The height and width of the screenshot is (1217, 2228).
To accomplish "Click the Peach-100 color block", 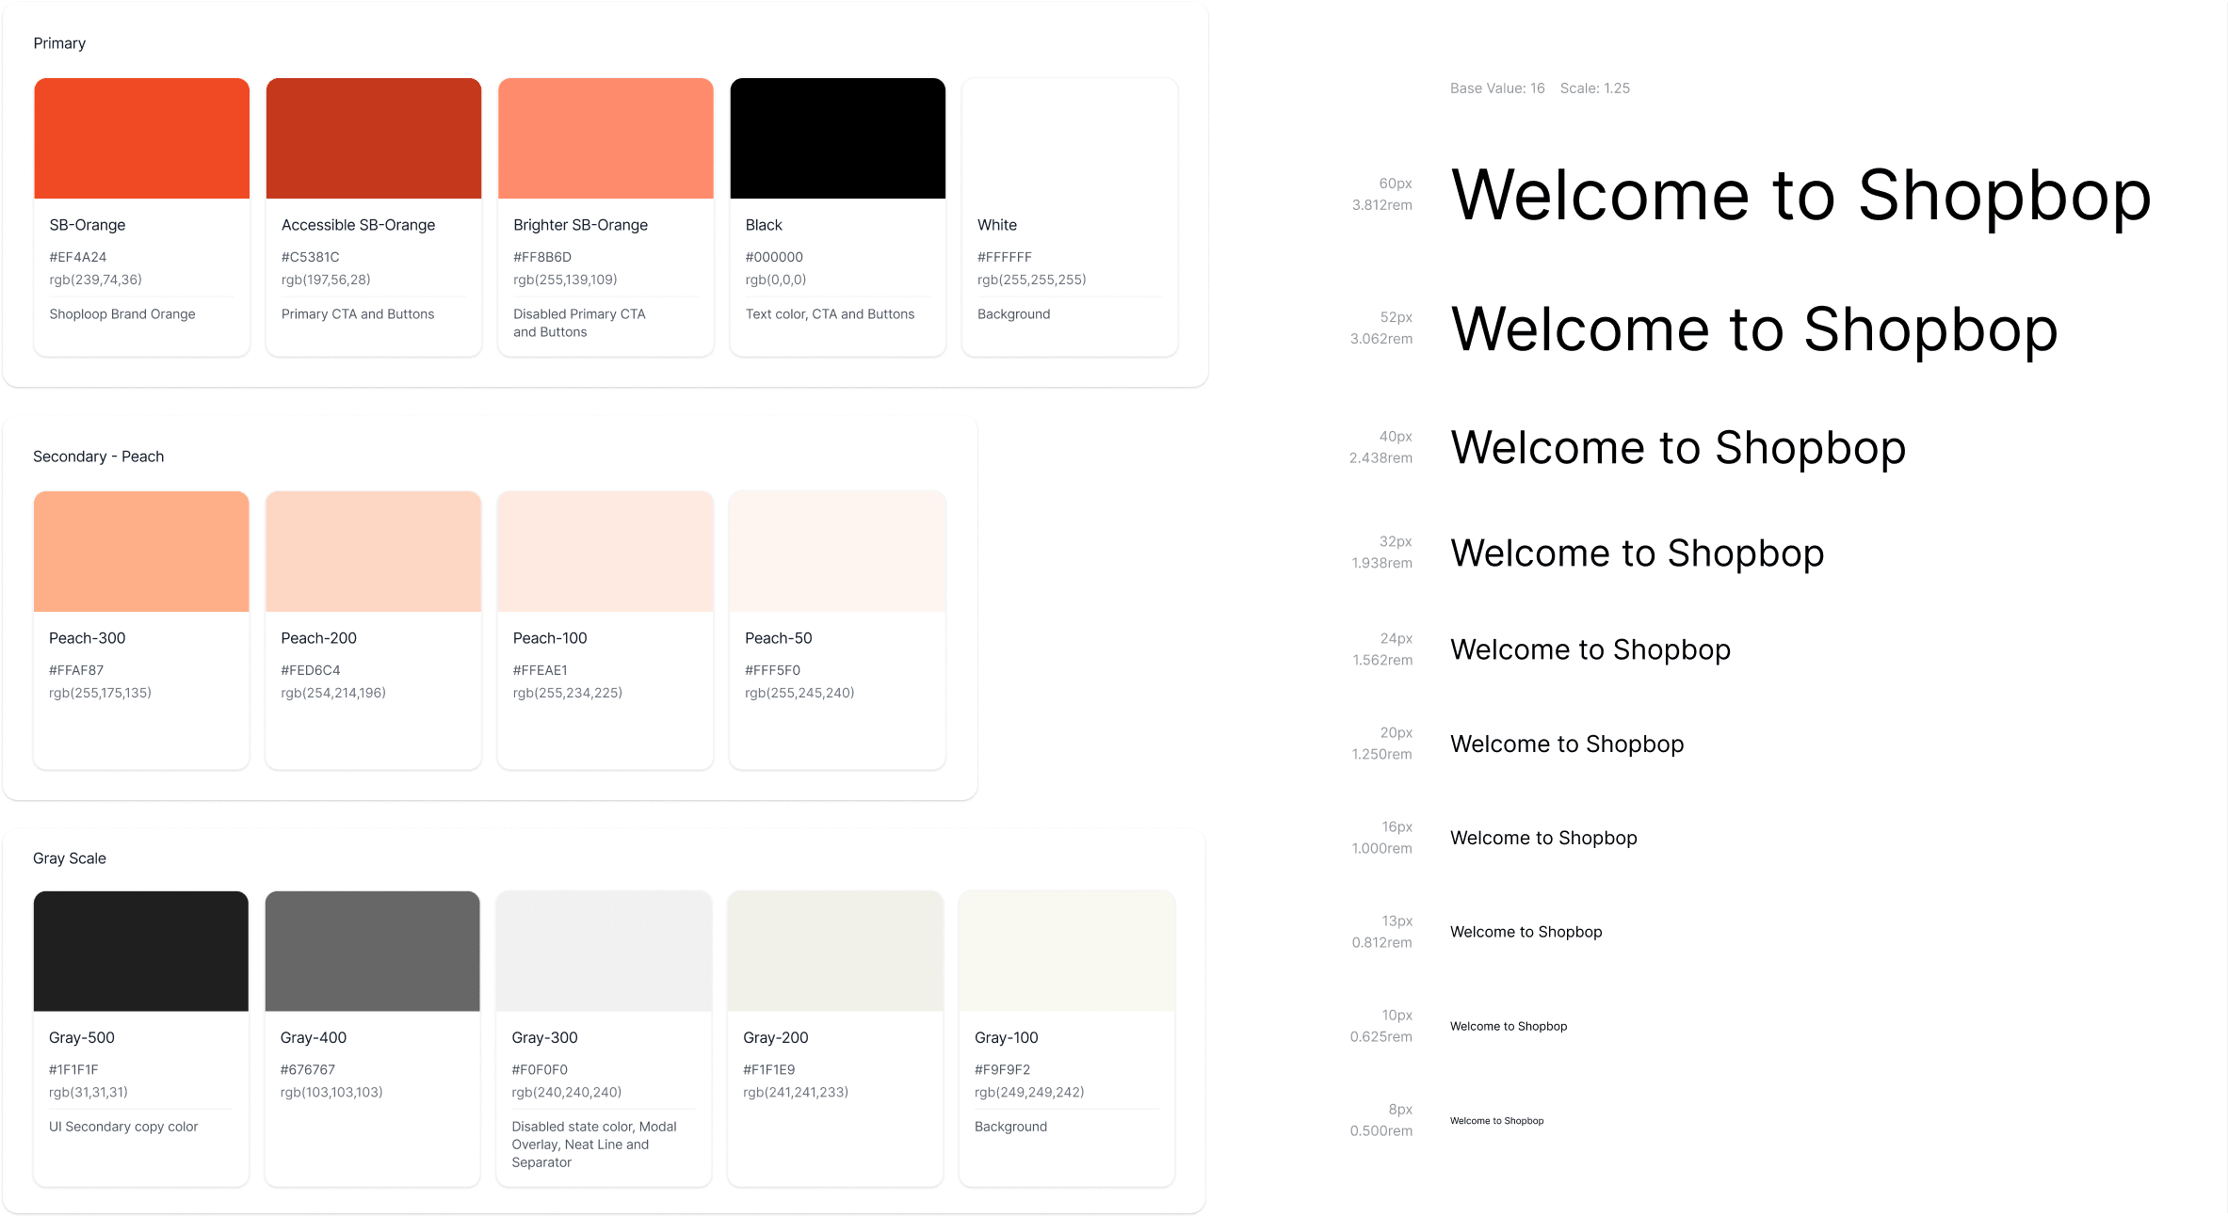I will coord(605,552).
